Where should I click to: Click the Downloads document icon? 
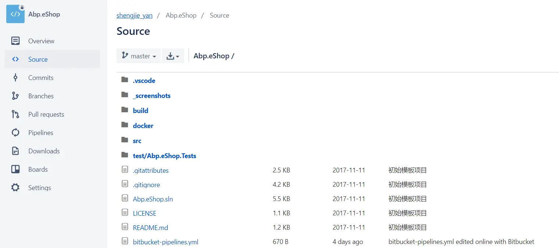(x=15, y=151)
